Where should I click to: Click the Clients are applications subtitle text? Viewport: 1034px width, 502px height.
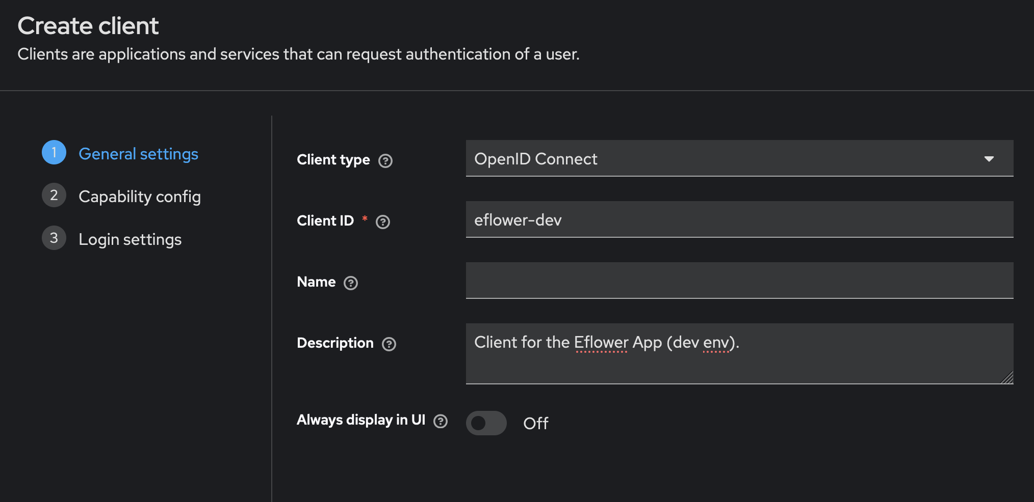pyautogui.click(x=298, y=54)
